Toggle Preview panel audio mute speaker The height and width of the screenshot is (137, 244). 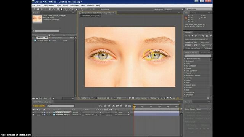[203, 36]
